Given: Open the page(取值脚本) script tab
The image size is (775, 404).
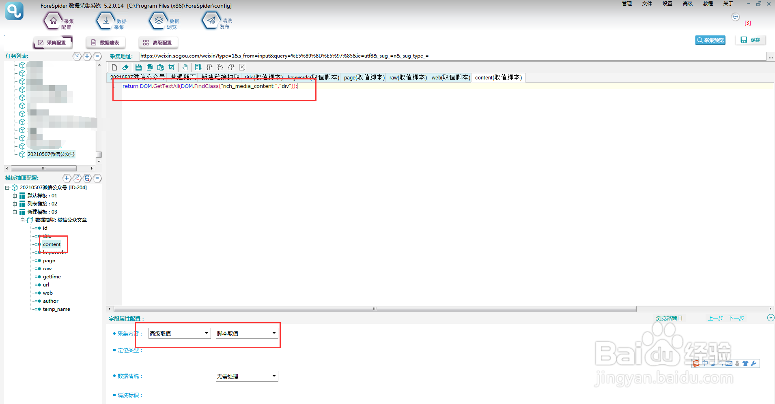Looking at the screenshot, I should click(364, 77).
